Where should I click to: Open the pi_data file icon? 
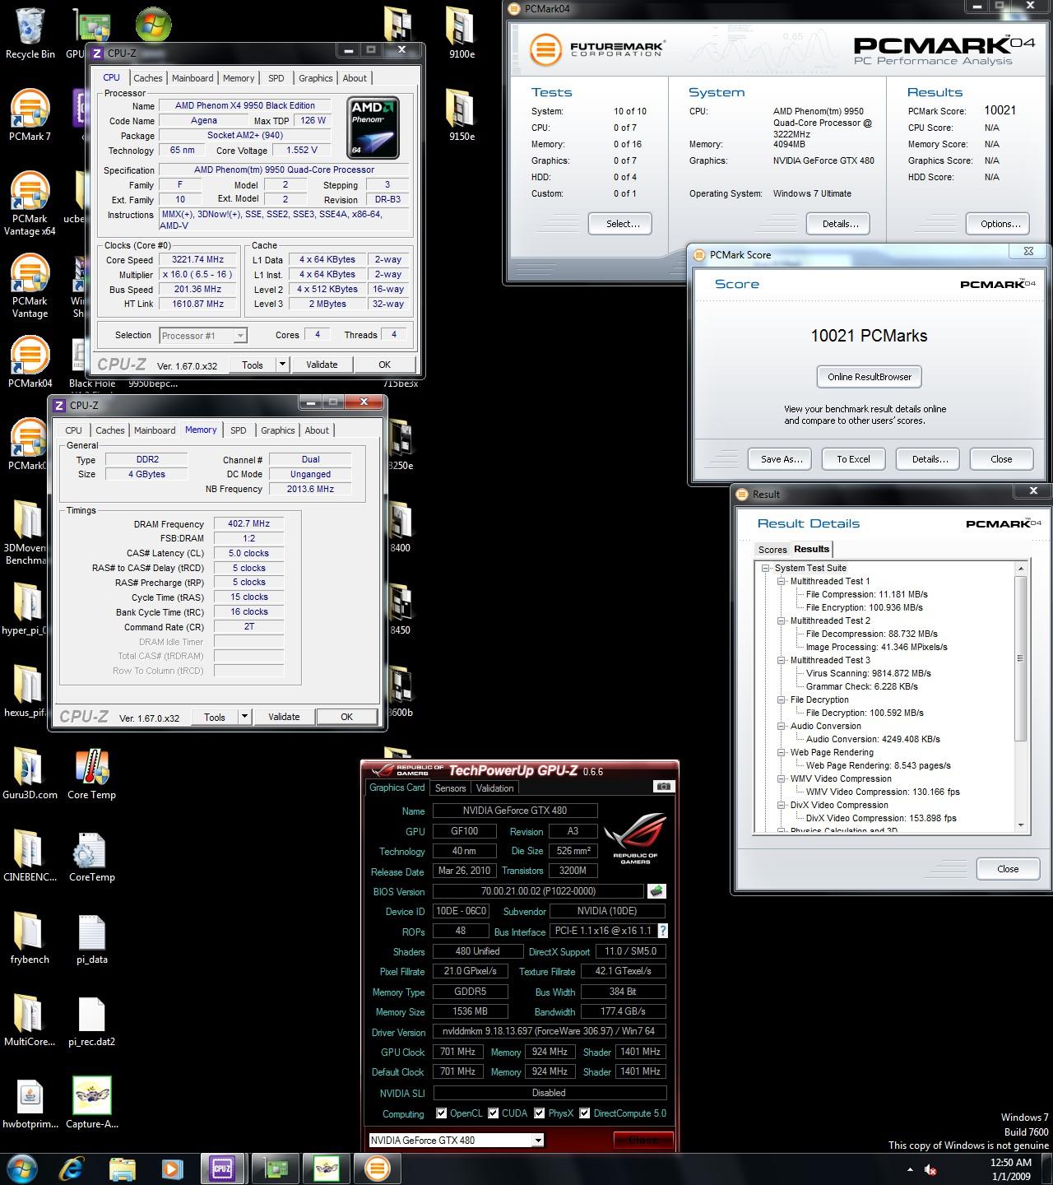pos(91,938)
